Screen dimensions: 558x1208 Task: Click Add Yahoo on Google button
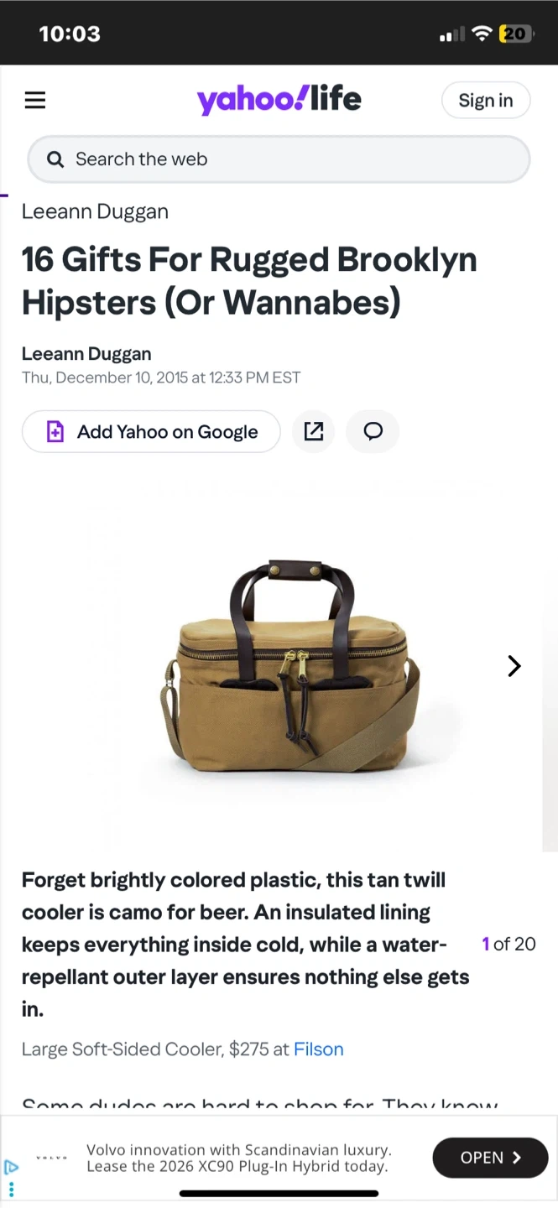click(x=151, y=432)
